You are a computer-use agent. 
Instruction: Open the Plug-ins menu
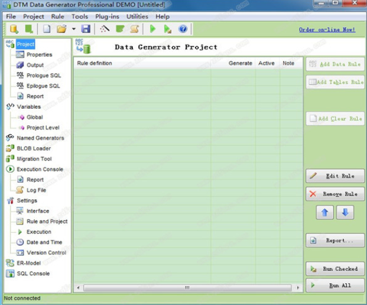click(107, 17)
